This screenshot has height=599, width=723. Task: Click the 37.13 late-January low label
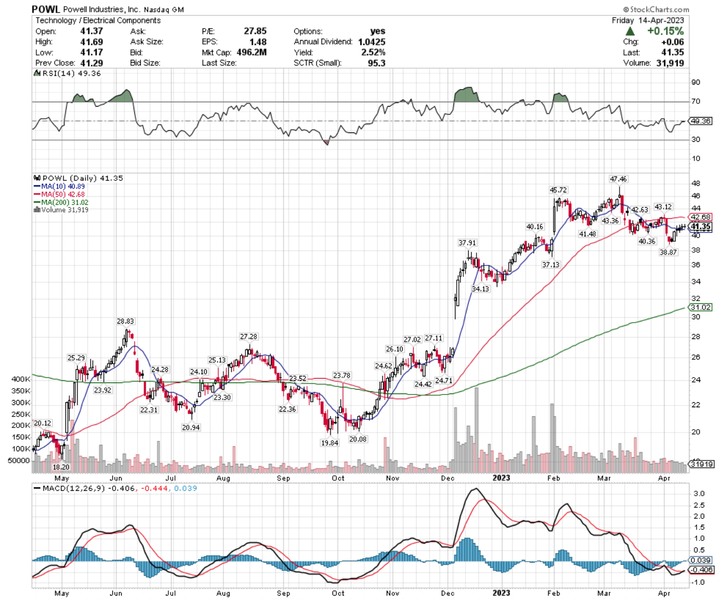tap(550, 265)
